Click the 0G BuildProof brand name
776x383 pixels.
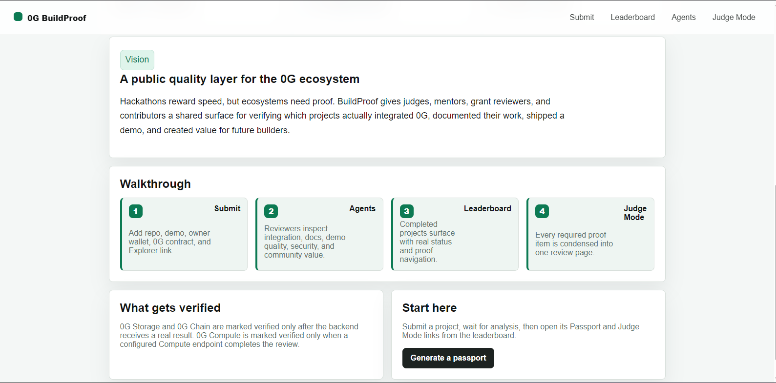click(57, 18)
